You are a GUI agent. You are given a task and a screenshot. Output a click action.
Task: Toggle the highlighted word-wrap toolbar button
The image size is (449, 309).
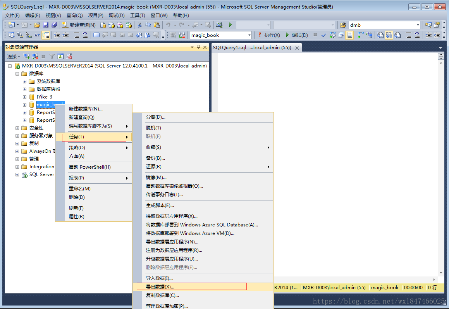46,35
